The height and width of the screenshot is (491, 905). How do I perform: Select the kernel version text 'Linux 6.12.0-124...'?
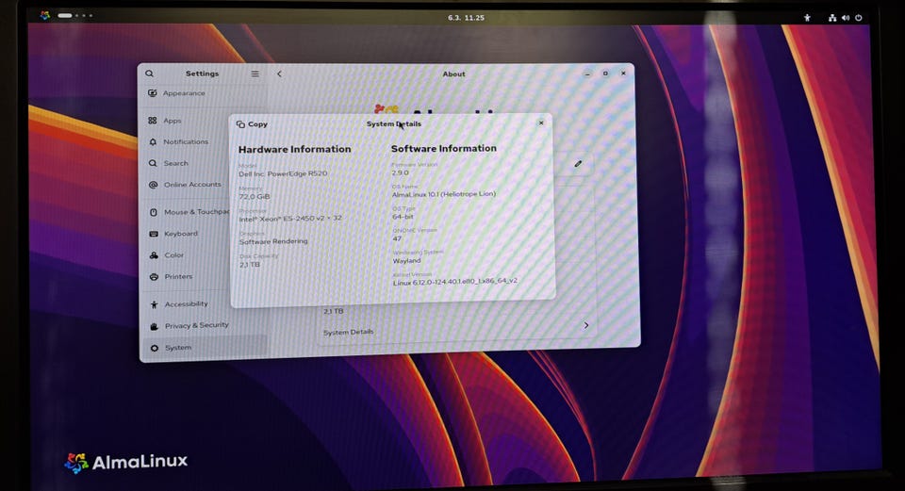[455, 282]
